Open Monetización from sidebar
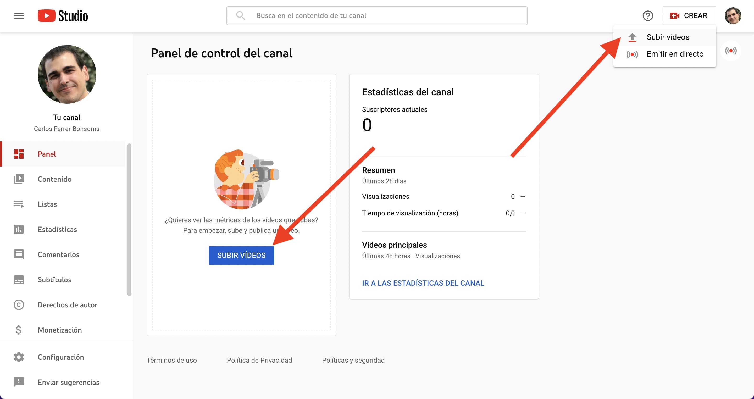Viewport: 754px width, 399px height. click(60, 330)
